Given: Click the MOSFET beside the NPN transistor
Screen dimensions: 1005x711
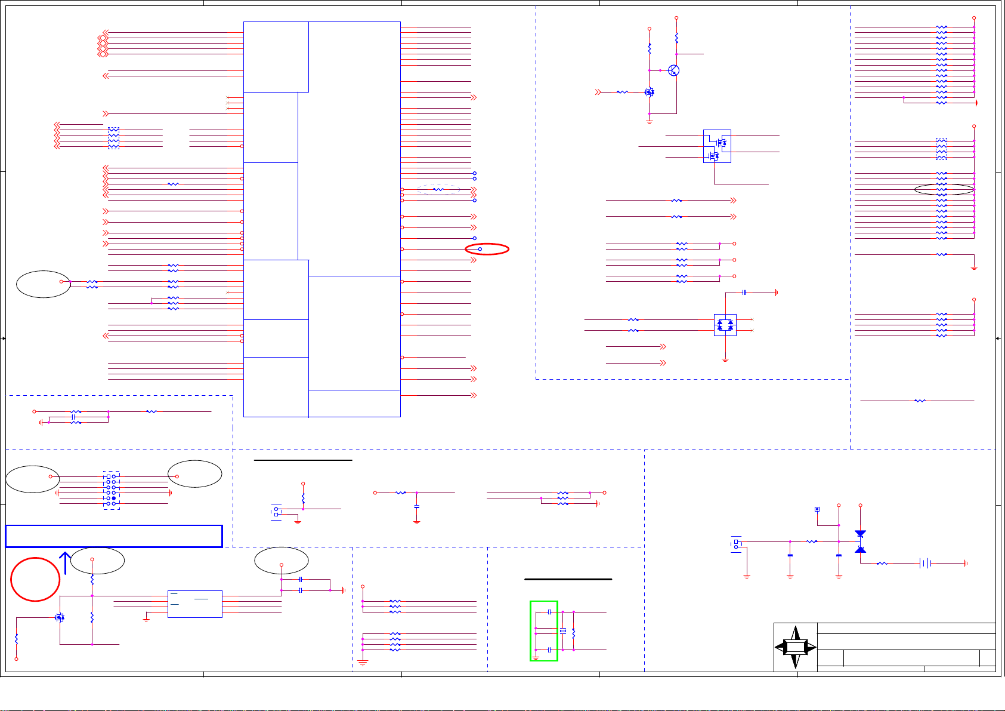Looking at the screenshot, I should [650, 92].
